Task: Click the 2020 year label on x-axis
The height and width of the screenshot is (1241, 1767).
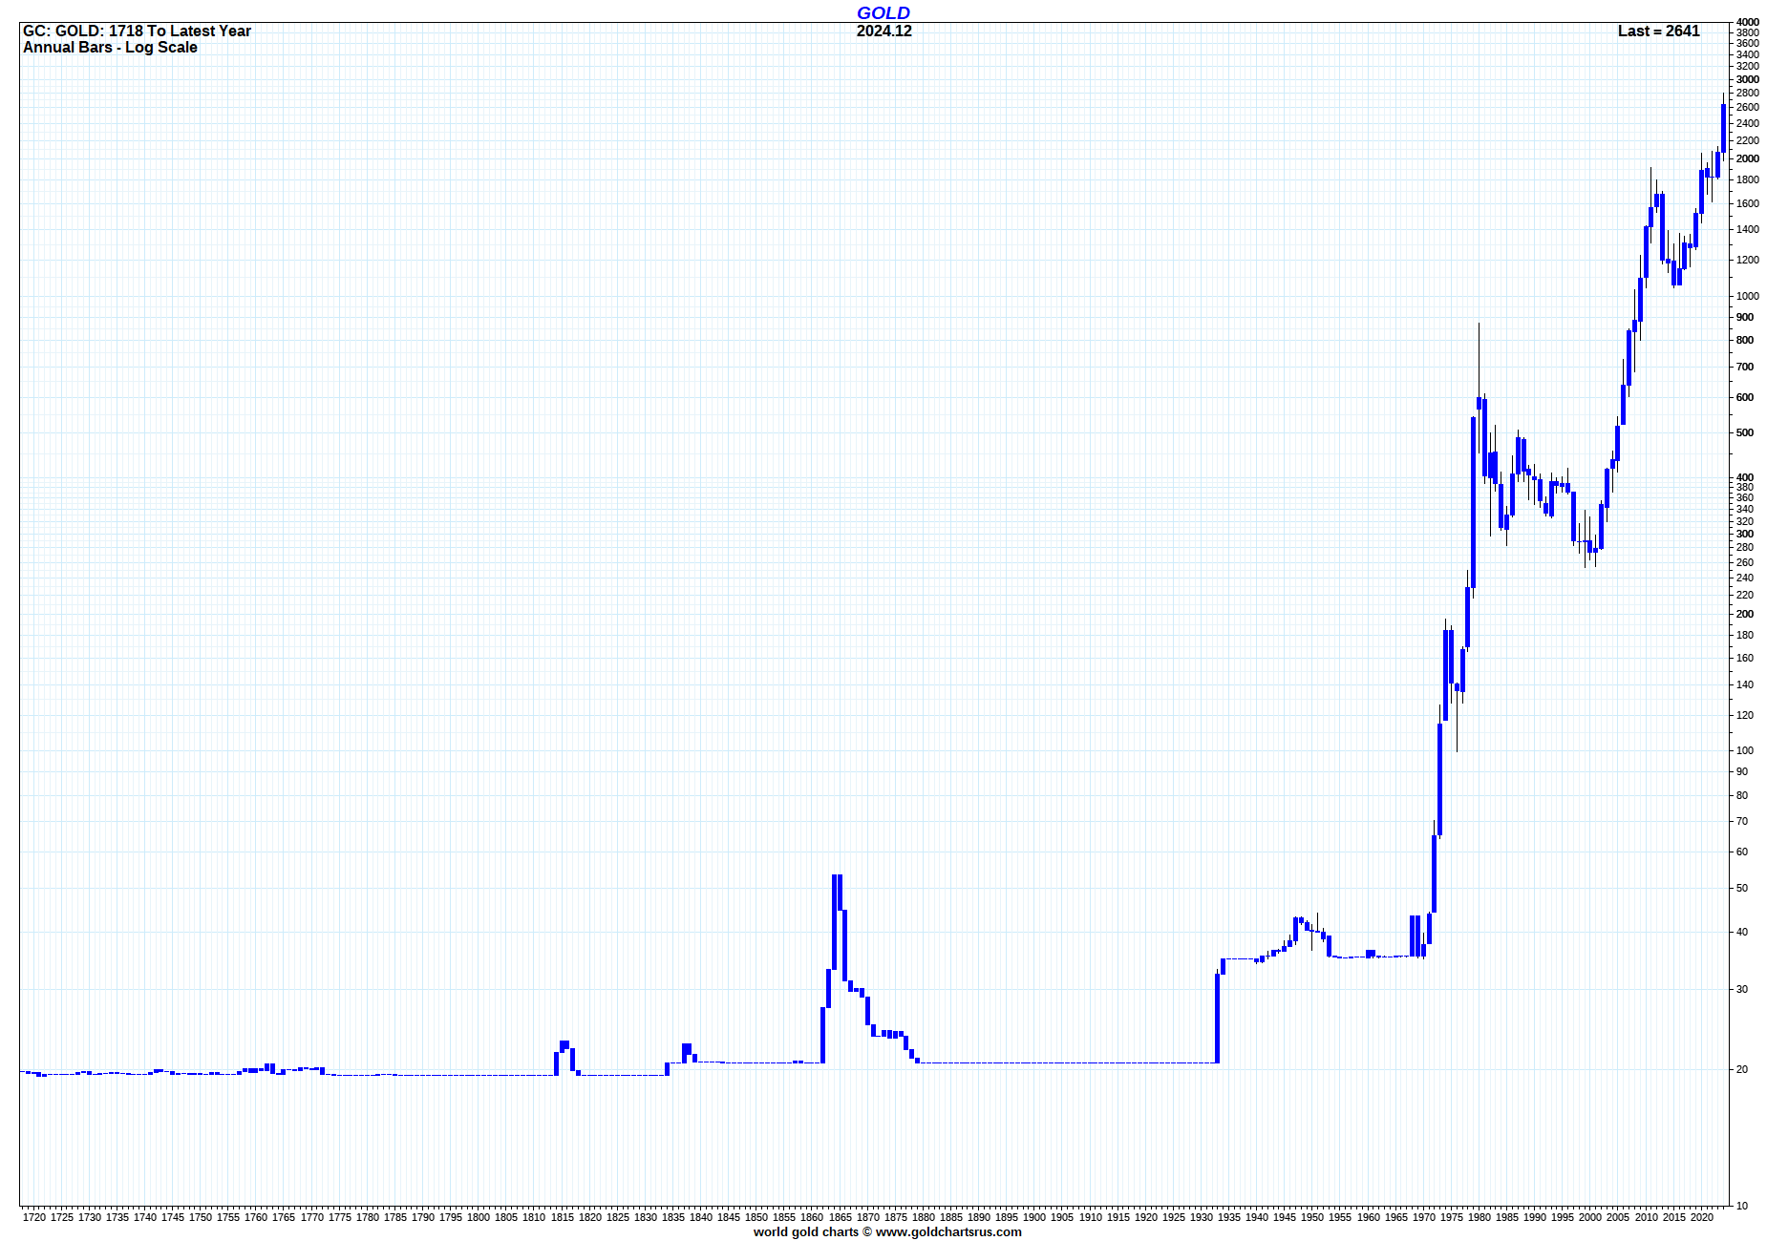Action: pos(1702,1217)
